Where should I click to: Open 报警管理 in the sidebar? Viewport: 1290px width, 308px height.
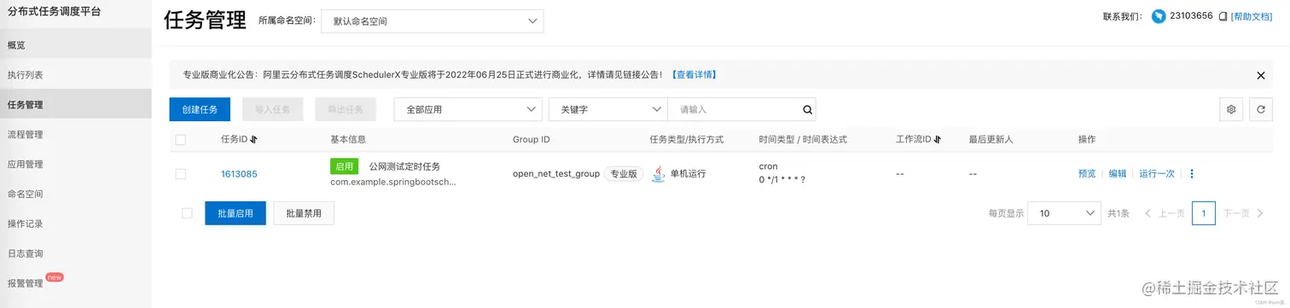75,282
